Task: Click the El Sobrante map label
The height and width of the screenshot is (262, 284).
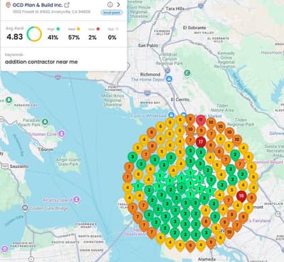Action: (x=194, y=28)
